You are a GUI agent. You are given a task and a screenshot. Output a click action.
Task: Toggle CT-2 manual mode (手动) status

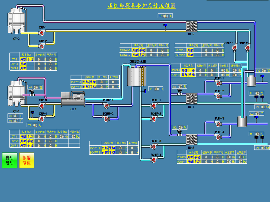[x=30, y=59]
